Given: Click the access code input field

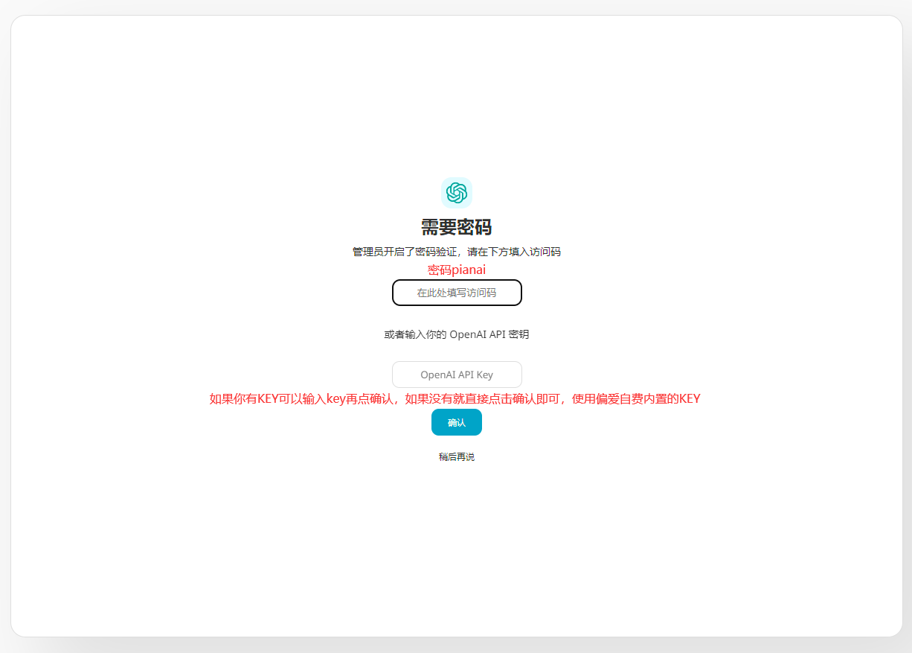Looking at the screenshot, I should [x=457, y=293].
